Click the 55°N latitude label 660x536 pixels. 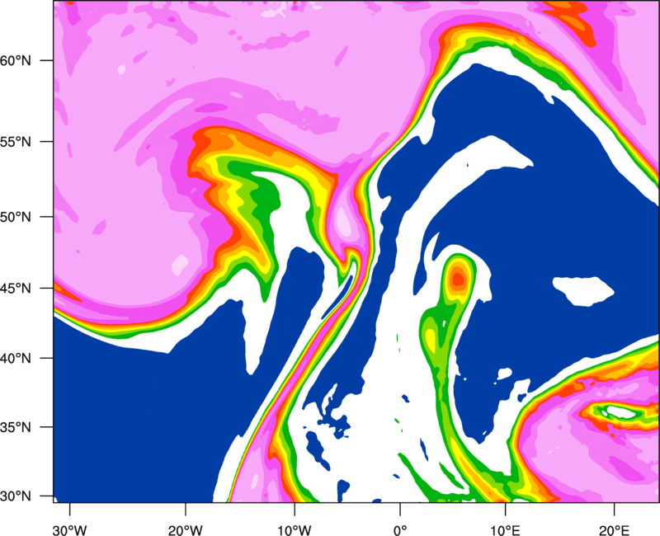[16, 142]
